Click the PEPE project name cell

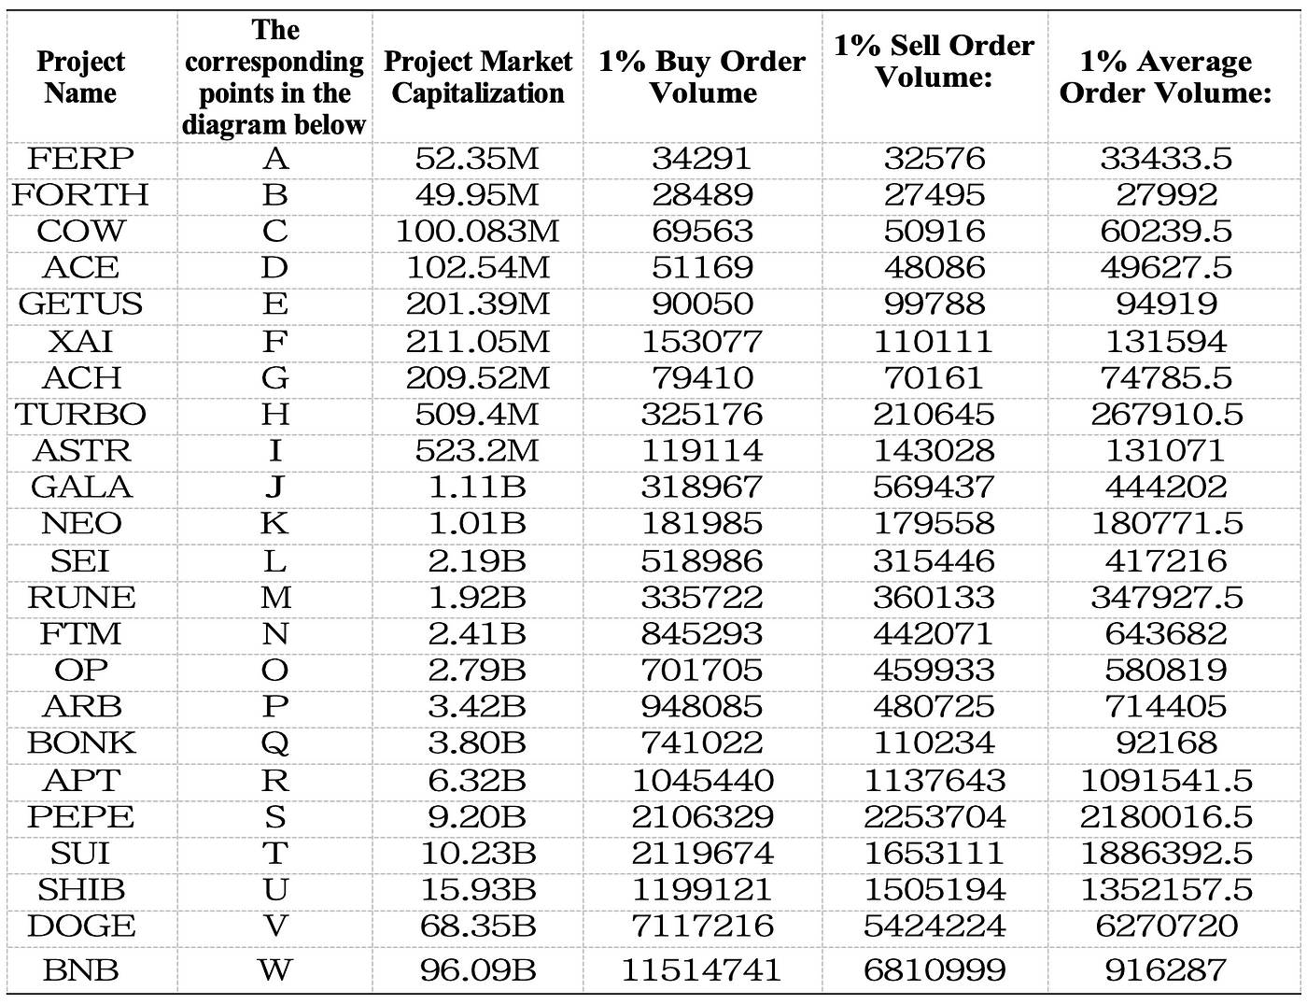pyautogui.click(x=80, y=817)
